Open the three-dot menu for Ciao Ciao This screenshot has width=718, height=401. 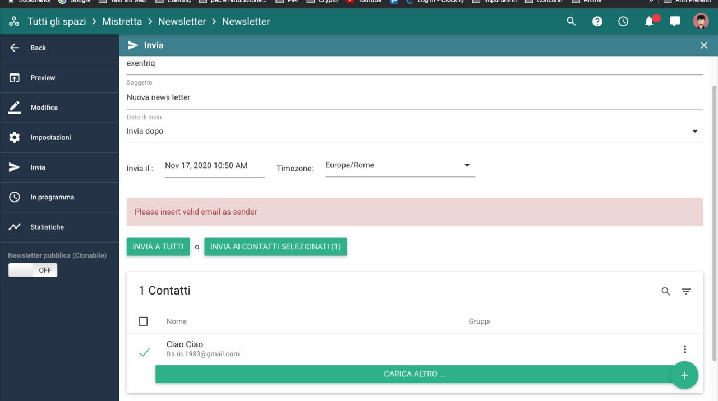pyautogui.click(x=685, y=349)
